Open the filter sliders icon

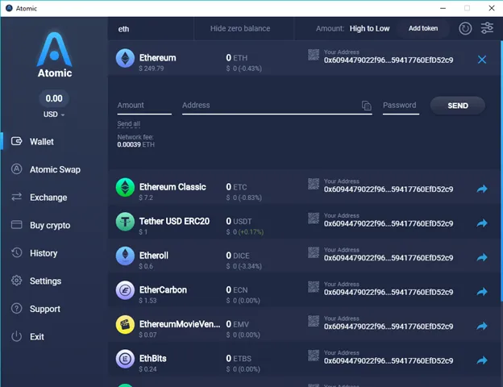tap(487, 28)
